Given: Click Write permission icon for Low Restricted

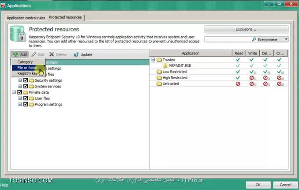Looking at the screenshot, I should click(252, 72).
